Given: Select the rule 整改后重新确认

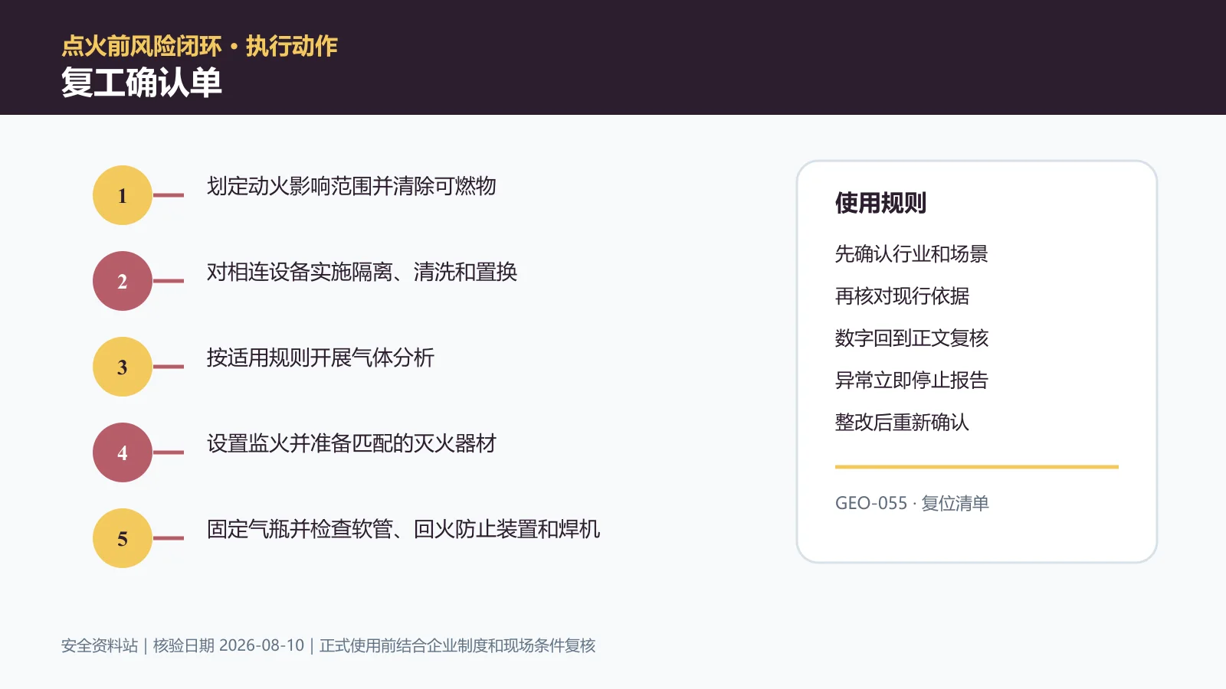Looking at the screenshot, I should click(x=902, y=422).
